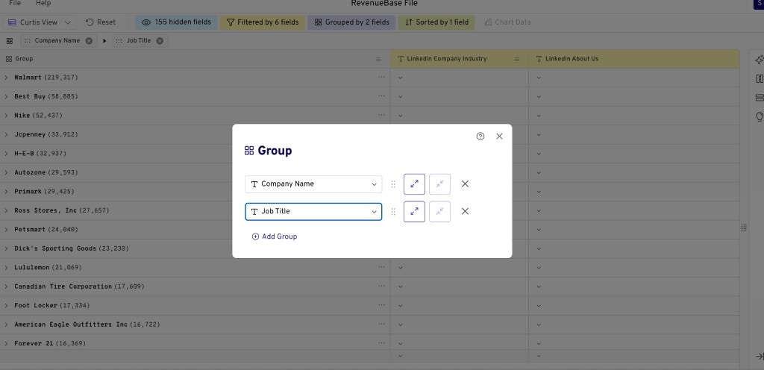The width and height of the screenshot is (764, 370).
Task: Expand the Ross Stores, Inc group row
Action: click(6, 210)
